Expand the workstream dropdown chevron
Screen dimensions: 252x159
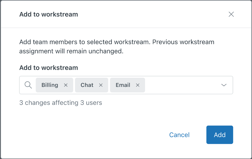tap(224, 85)
